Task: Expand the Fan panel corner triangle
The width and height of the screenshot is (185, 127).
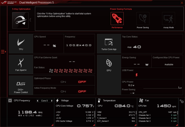Action: (177, 125)
